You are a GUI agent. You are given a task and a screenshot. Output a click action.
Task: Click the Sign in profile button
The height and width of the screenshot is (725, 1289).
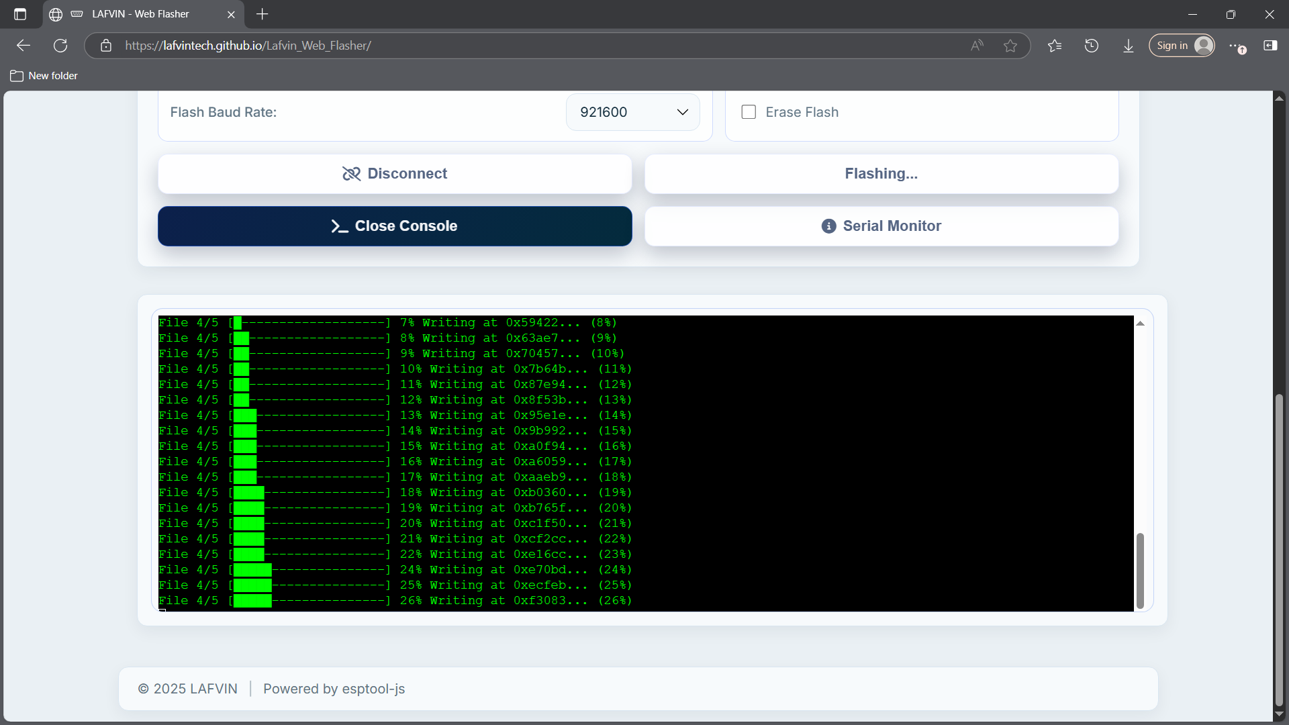tap(1182, 46)
